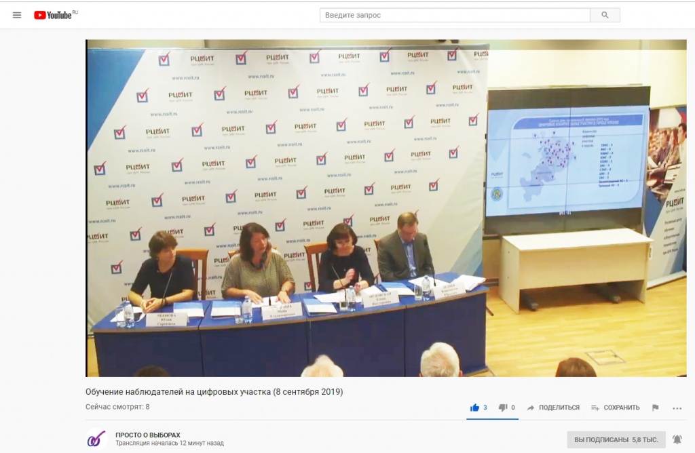
Task: Open the three-dot more actions menu
Action: (677, 408)
